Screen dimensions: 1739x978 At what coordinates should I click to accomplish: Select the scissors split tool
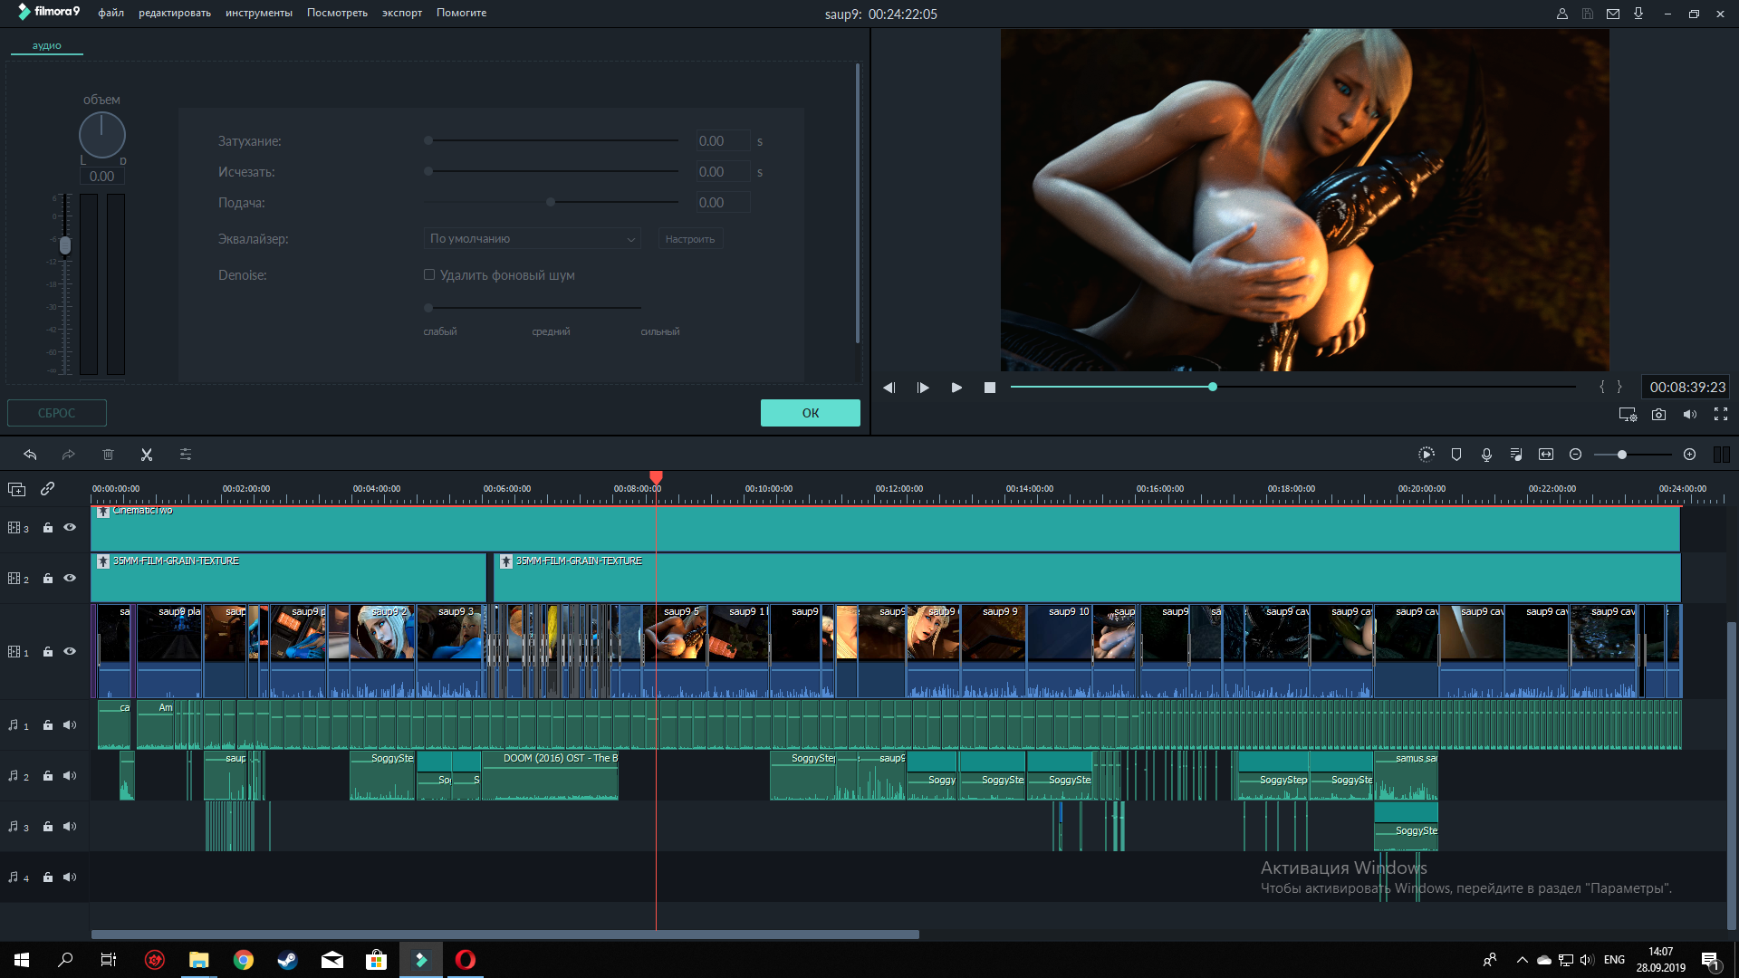pos(147,455)
